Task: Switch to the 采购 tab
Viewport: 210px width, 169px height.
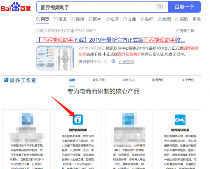Action: point(182,19)
